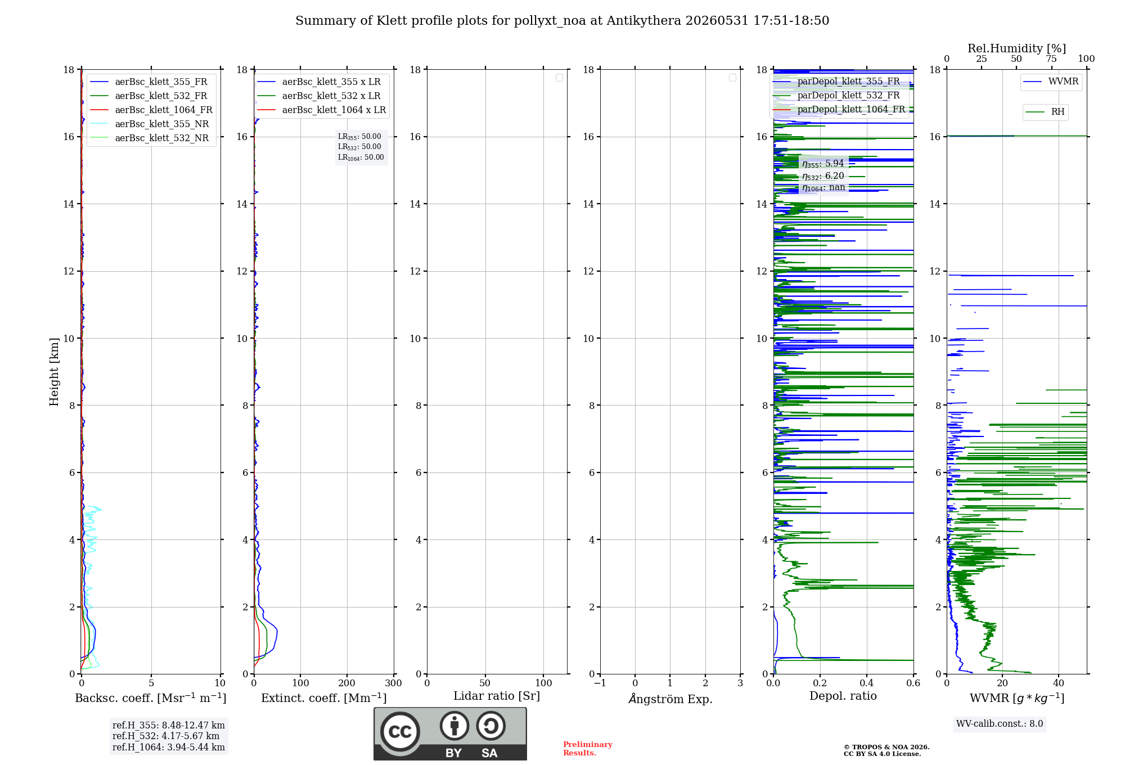The width and height of the screenshot is (1125, 765).
Task: Click the blue extinction peak near 1.3 km
Action: click(277, 631)
